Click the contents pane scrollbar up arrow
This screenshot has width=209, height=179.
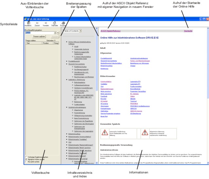coord(97,28)
